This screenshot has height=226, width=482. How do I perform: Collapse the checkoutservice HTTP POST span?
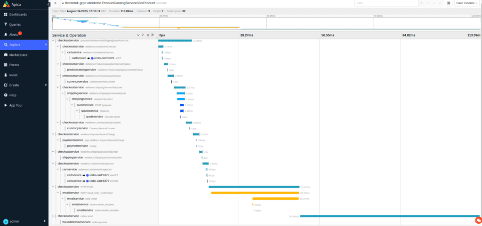(x=54, y=187)
